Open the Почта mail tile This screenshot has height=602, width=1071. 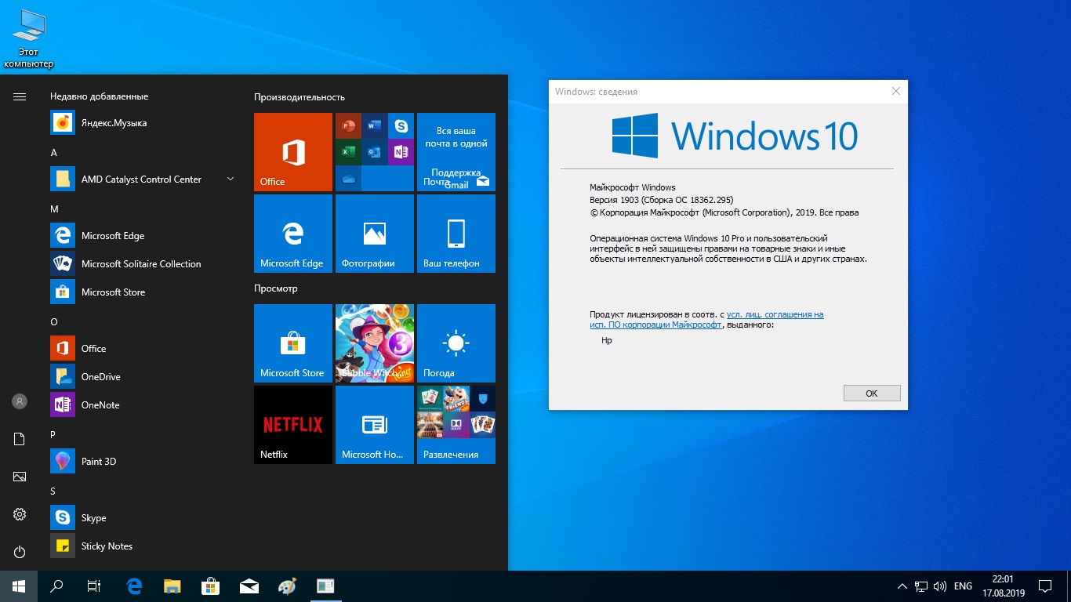pyautogui.click(x=456, y=152)
